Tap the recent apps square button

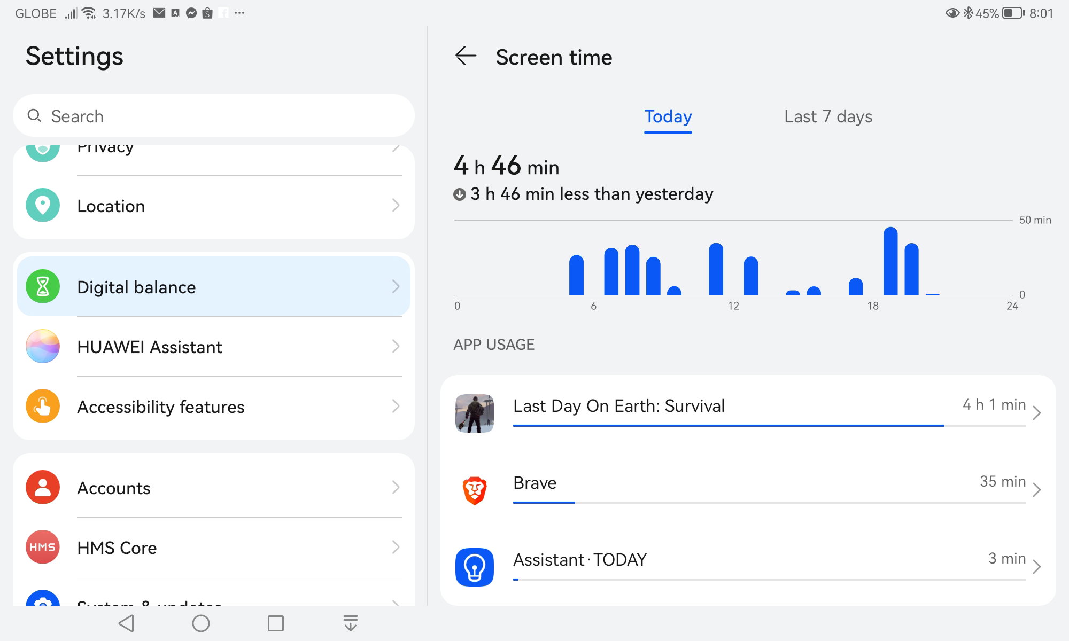point(276,623)
